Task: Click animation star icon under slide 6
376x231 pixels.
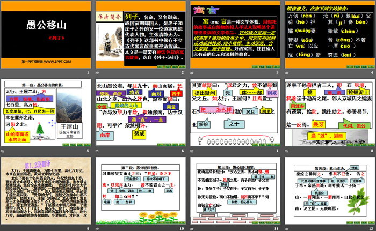Action: coord(97,151)
